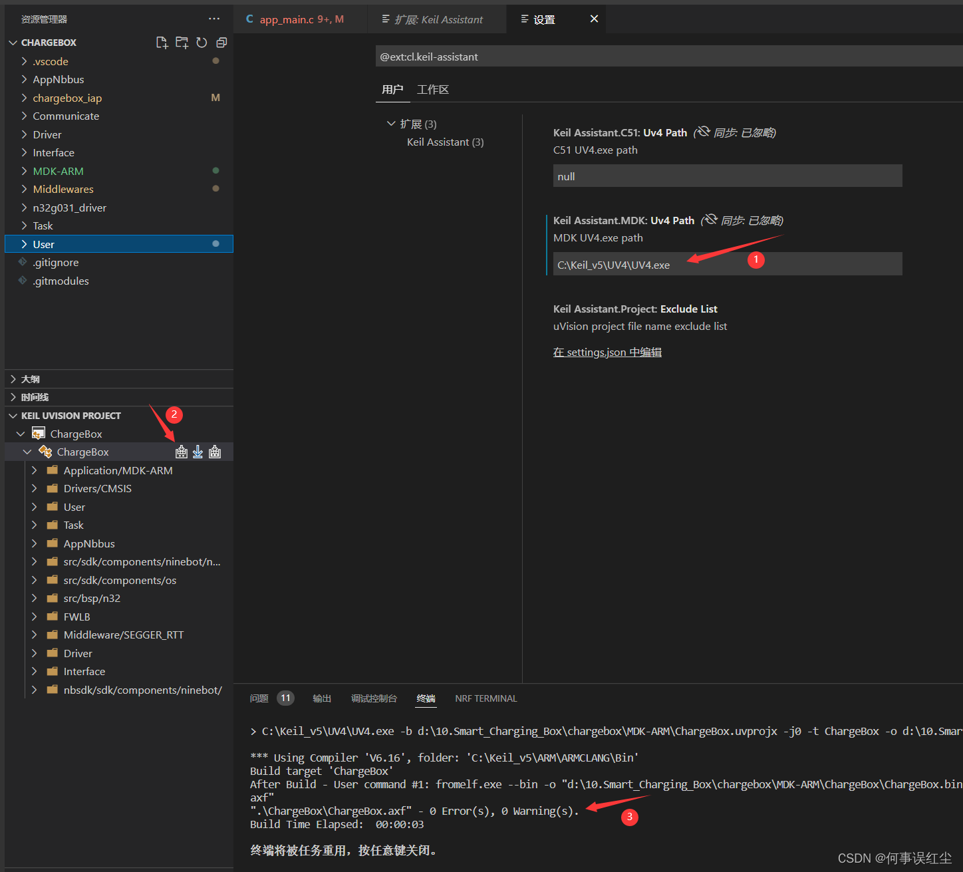Collapse the 扩展 (3) settings group
Viewport: 963px width, 872px height.
[391, 124]
